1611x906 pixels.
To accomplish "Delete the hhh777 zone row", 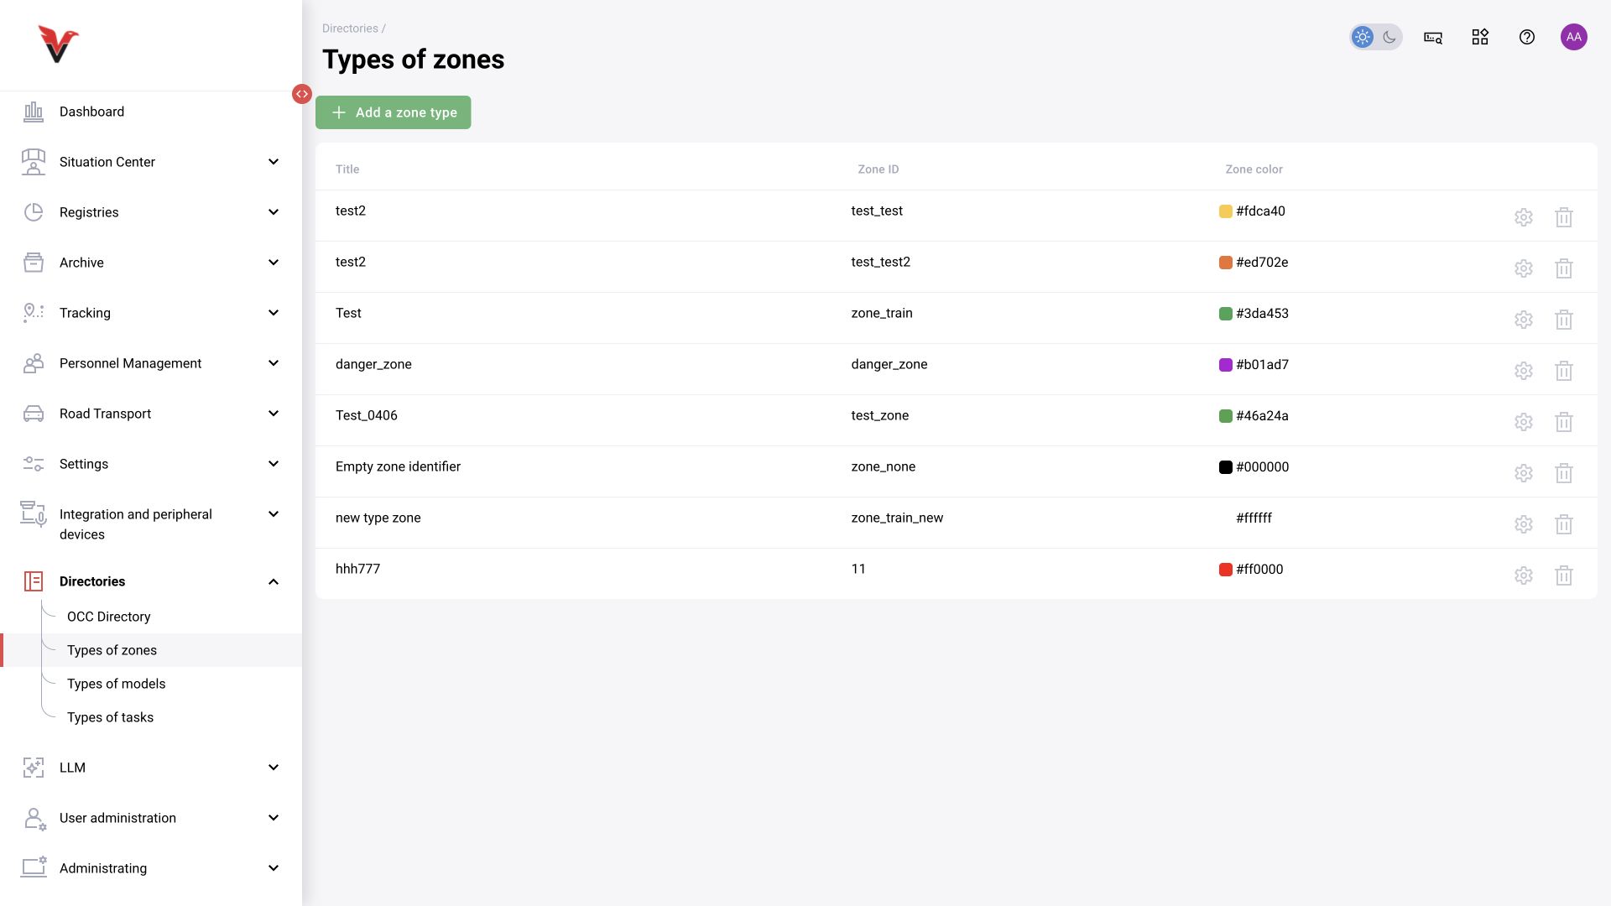I will 1564,575.
